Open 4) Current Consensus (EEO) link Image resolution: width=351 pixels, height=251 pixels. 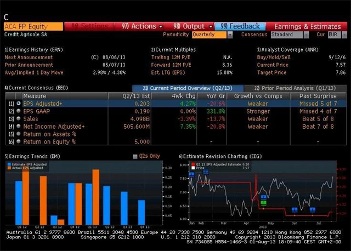coord(36,88)
